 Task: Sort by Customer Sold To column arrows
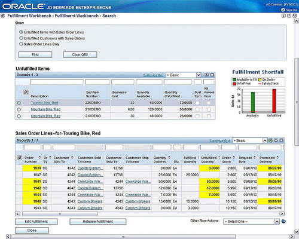point(72,158)
